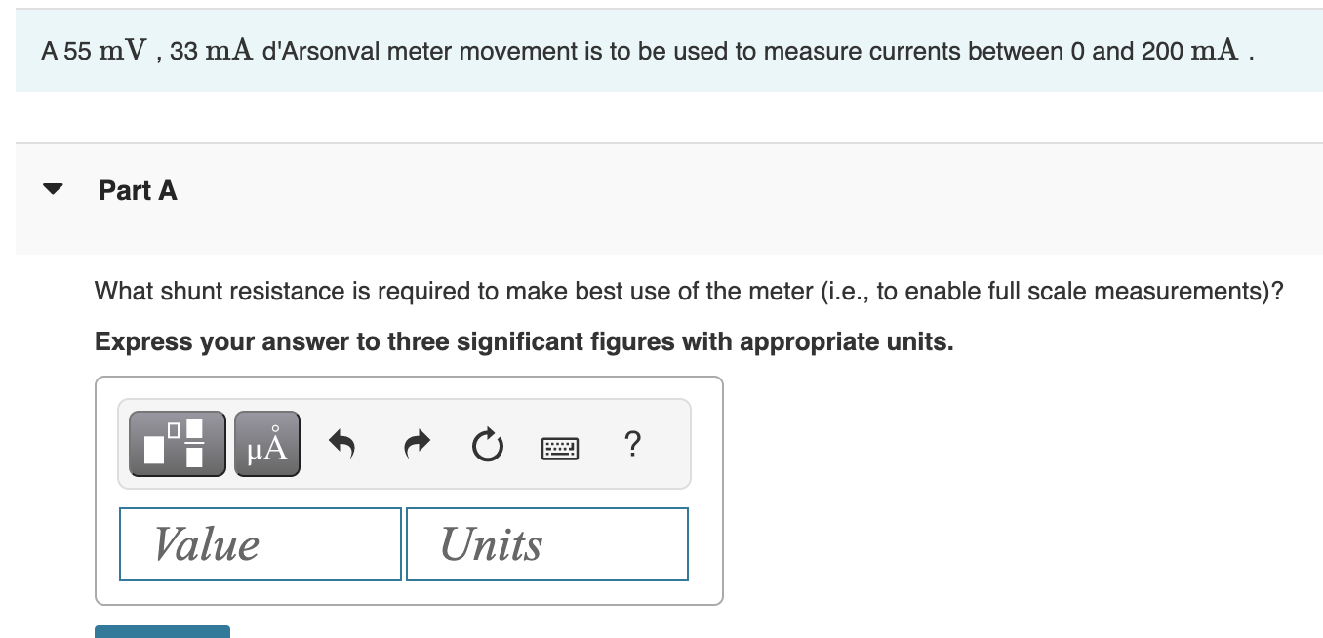Click the question mark help icon
This screenshot has height=638, width=1323.
(x=632, y=445)
